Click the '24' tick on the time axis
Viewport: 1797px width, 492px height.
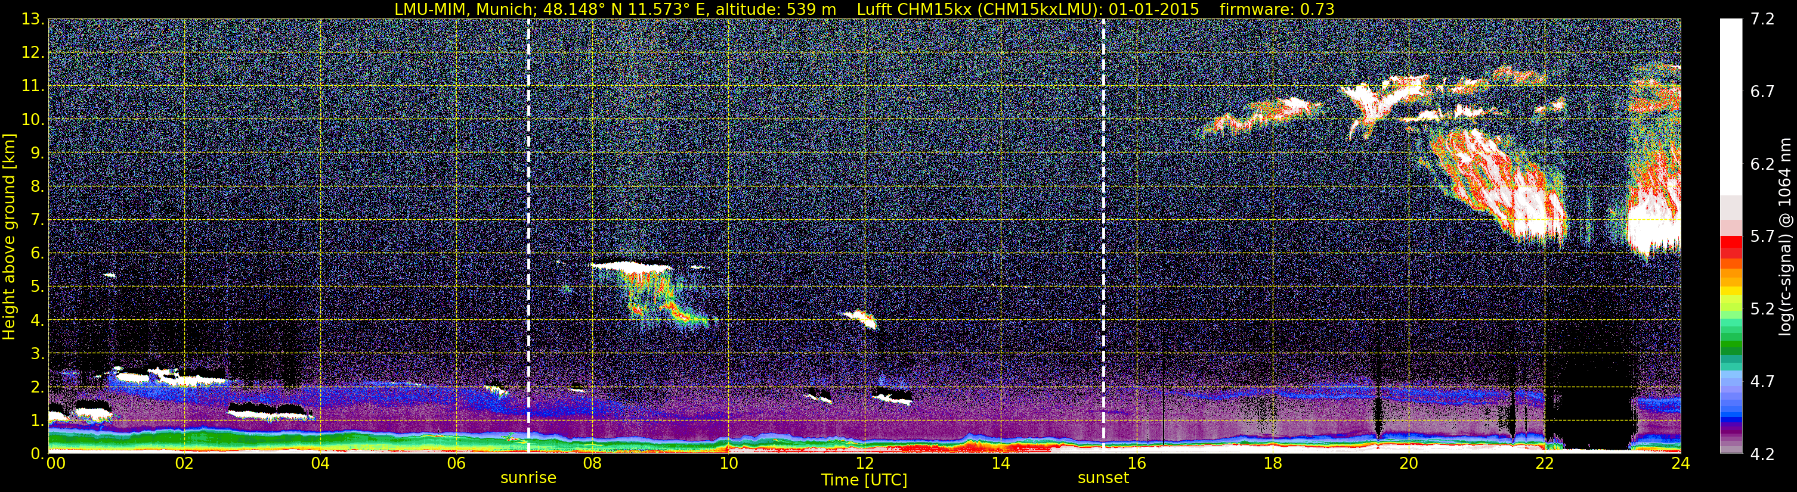(1681, 464)
